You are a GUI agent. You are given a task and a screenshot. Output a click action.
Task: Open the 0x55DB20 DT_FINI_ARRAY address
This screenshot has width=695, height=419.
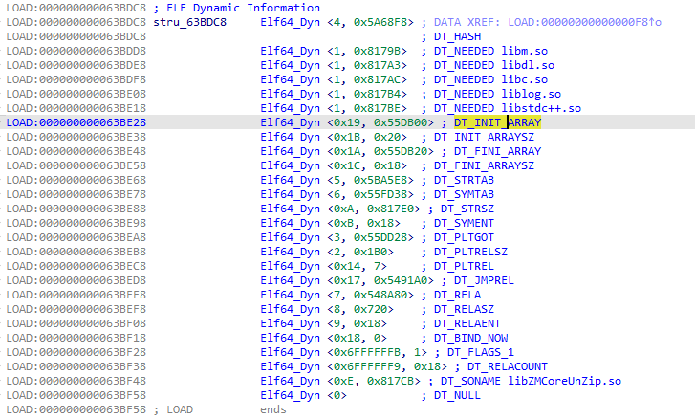pos(401,151)
